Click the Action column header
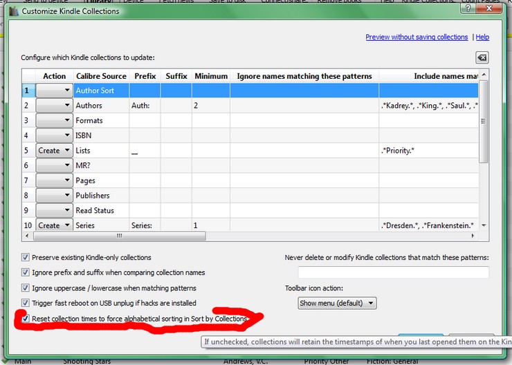Image resolution: width=512 pixels, height=365 pixels. 54,76
